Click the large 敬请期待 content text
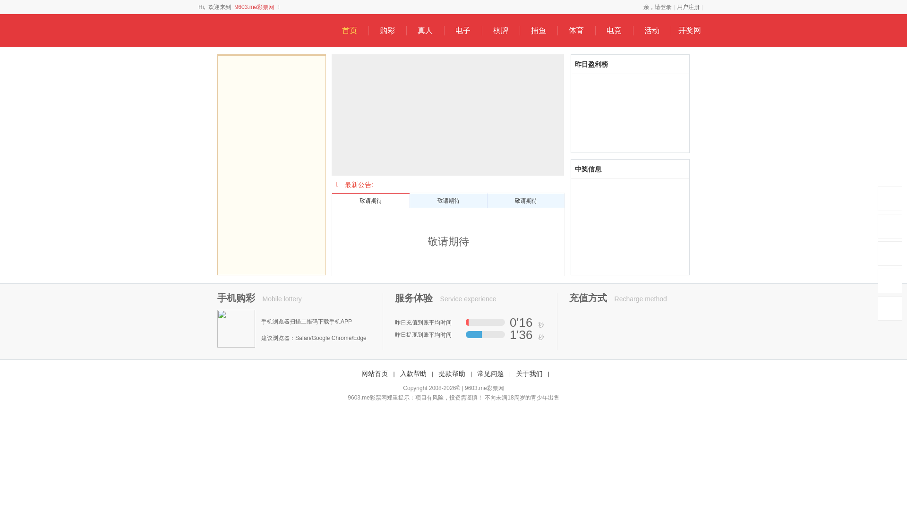This screenshot has height=510, width=907. 448,242
